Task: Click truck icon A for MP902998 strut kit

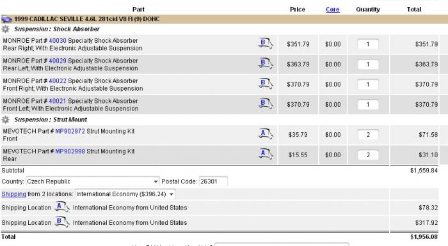Action: 266,155
